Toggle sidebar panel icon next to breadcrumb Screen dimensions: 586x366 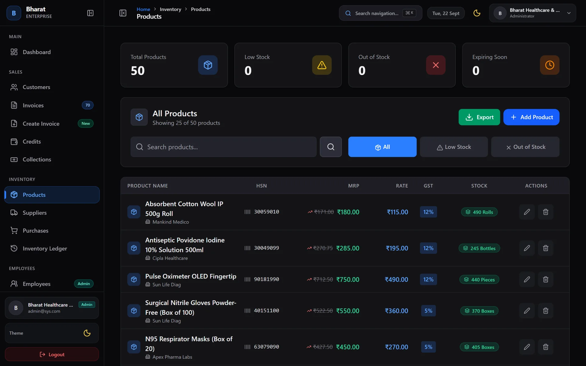(123, 13)
